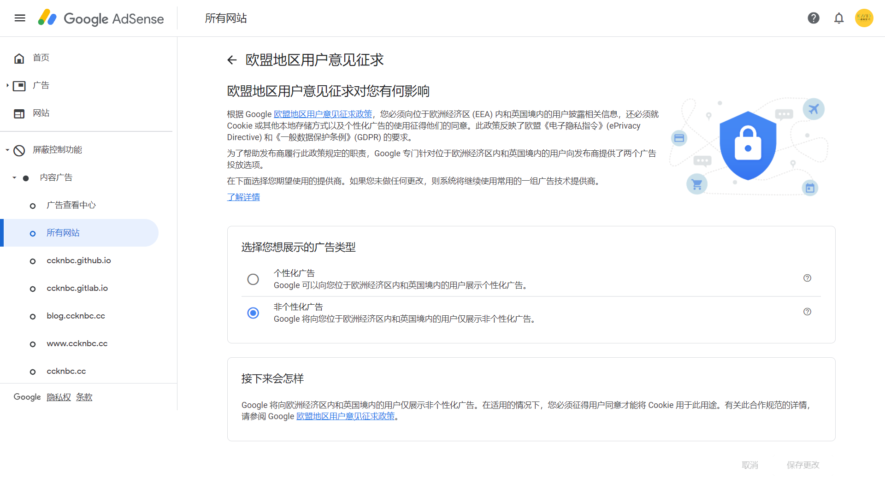885x490 pixels.
Task: Switch to 广告查看中心
Action: click(x=71, y=205)
